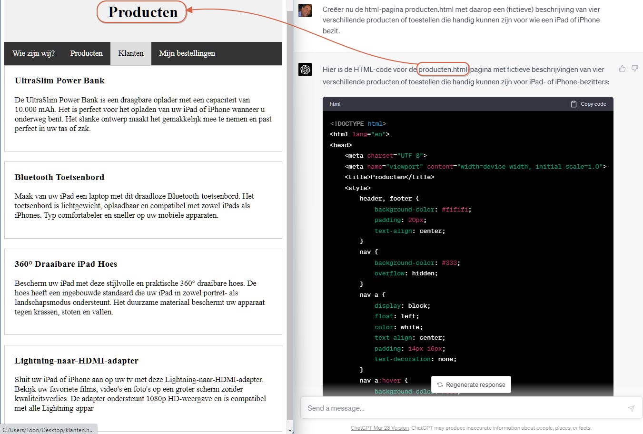Click the '360° Draaibare iPad Hoes' heading
Image resolution: width=643 pixels, height=434 pixels.
click(x=66, y=264)
